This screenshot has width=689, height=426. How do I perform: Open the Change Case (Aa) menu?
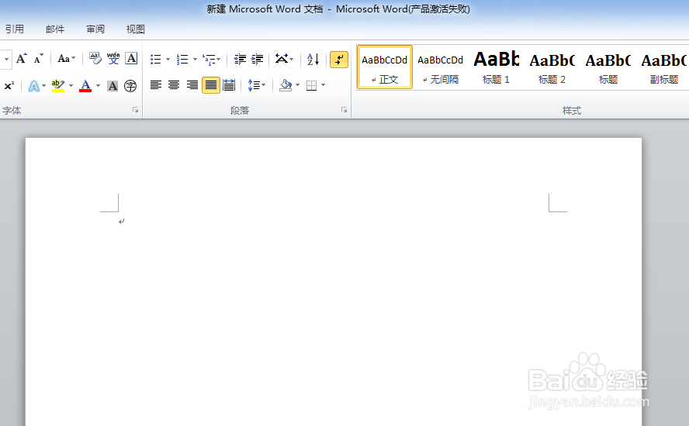(x=67, y=59)
